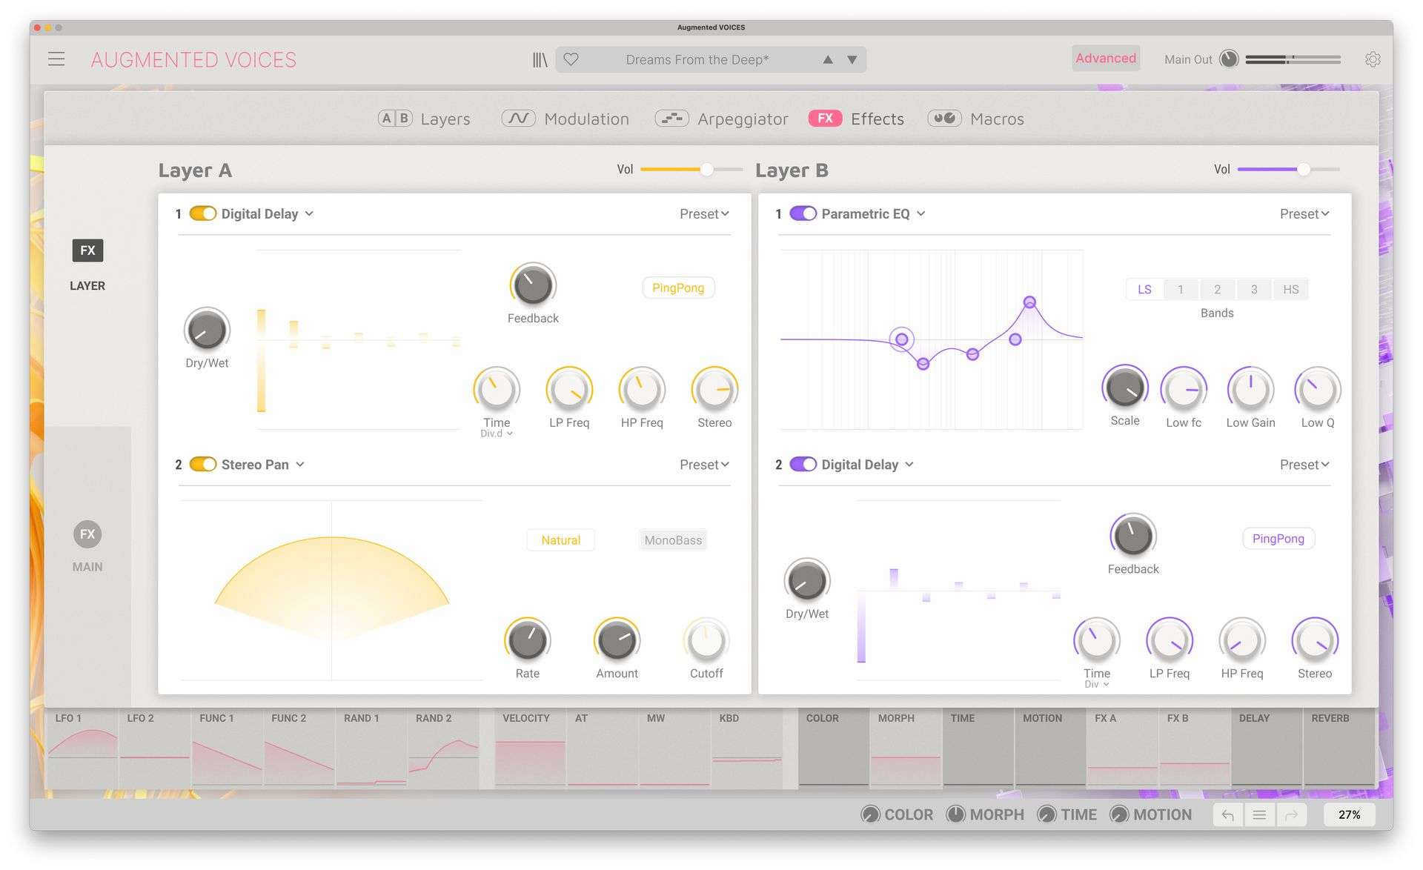Open Stereo Pan effect type dropdown
1423x870 pixels.
point(263,464)
